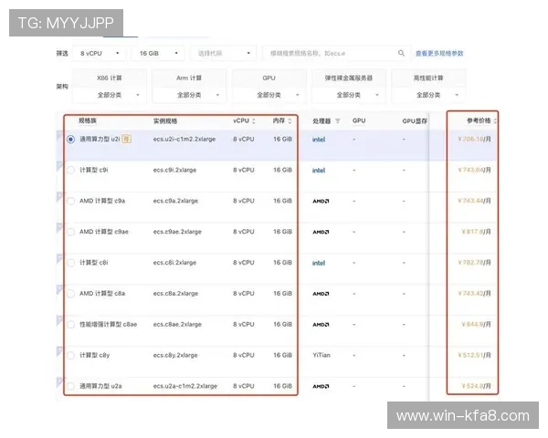
Task: Click ecs.c9i.2xlarge spec name
Action: [174, 170]
